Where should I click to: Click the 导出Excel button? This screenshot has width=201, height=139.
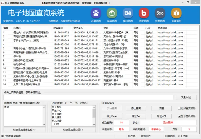pyautogui.click(x=112, y=116)
